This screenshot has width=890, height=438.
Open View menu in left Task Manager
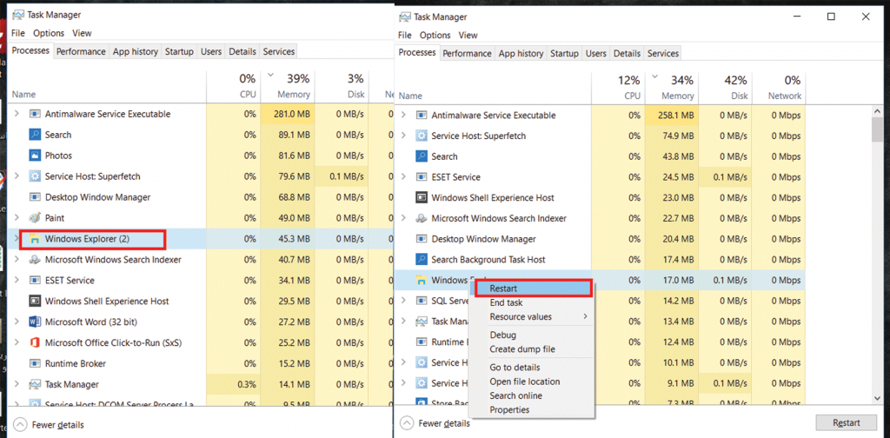83,33
